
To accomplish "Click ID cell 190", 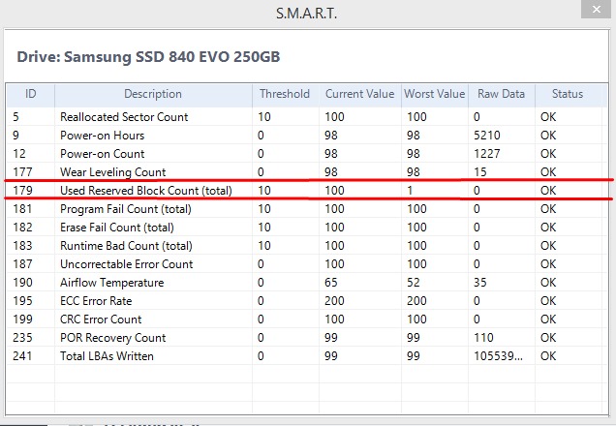I will pyautogui.click(x=22, y=283).
